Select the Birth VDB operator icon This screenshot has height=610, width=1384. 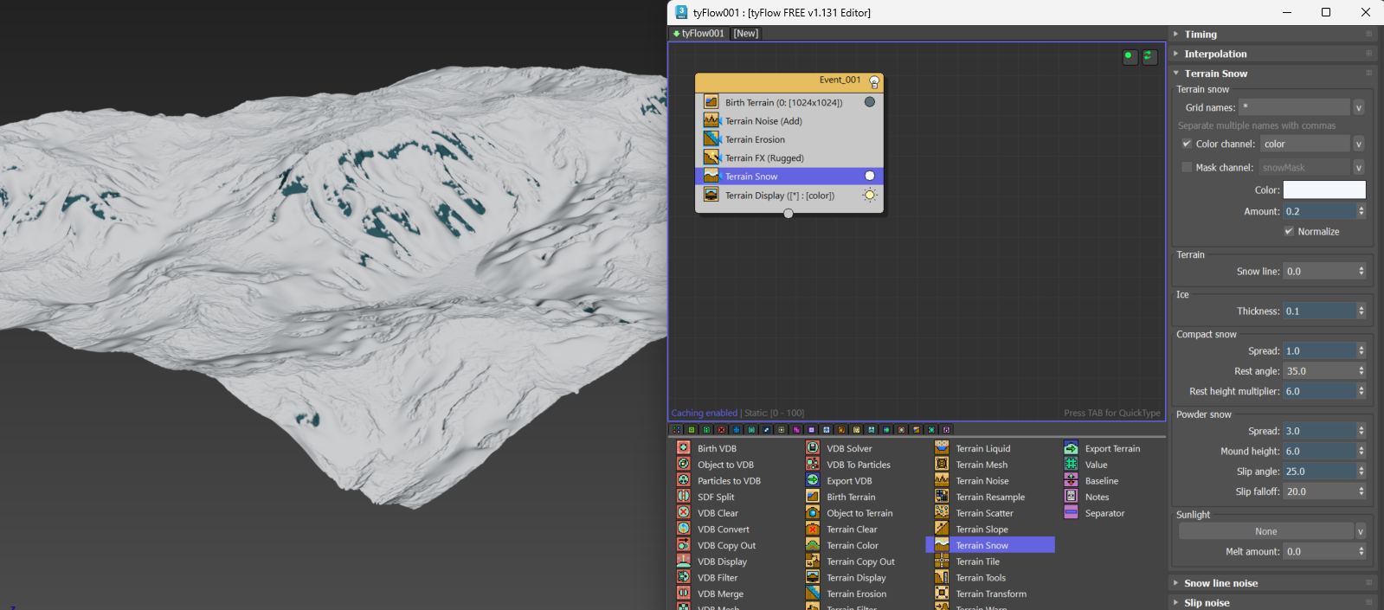point(683,448)
